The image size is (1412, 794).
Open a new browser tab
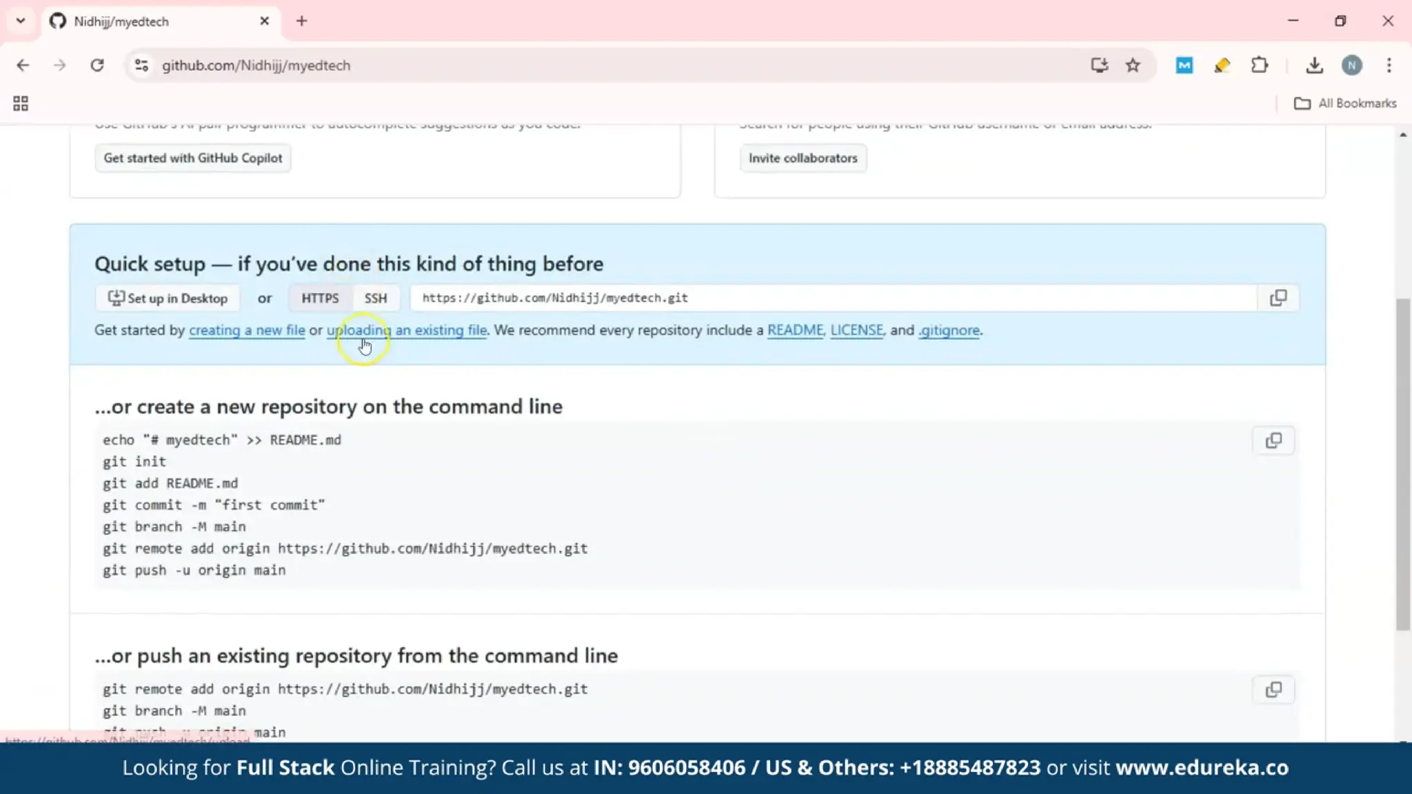[301, 21]
